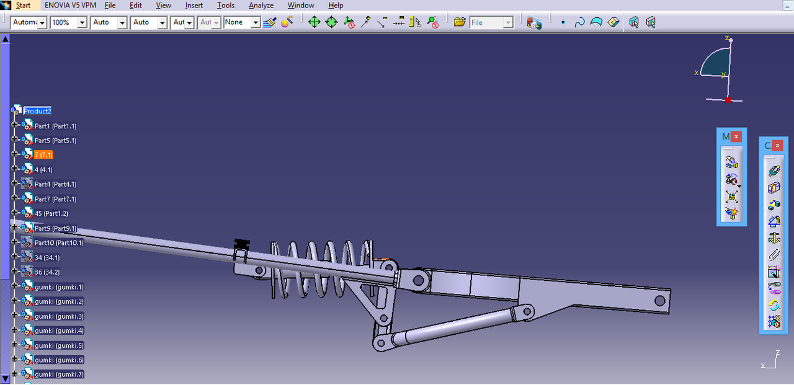This screenshot has width=794, height=385.
Task: Select 34 (34.1) in the tree
Action: [x=47, y=257]
